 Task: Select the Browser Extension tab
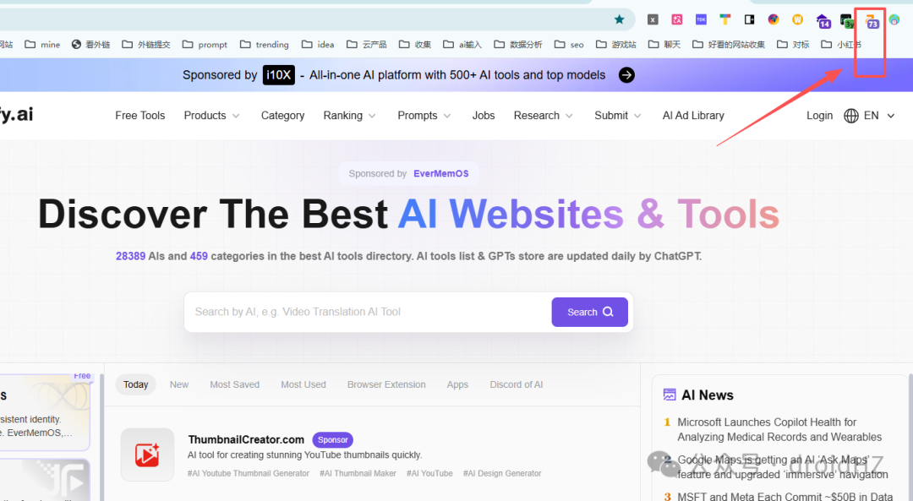tap(386, 384)
